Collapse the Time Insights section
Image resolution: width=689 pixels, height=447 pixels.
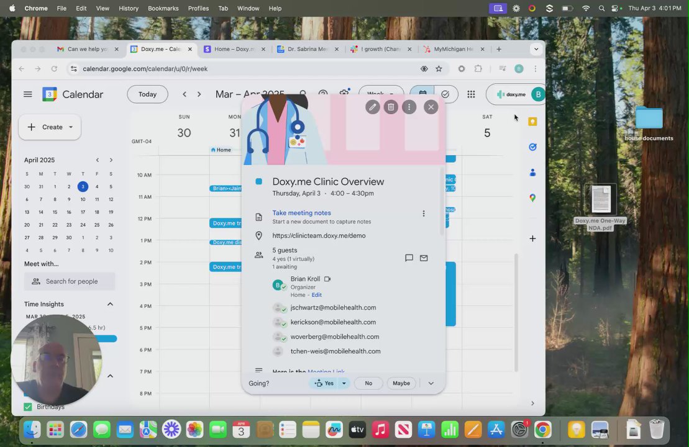(111, 304)
